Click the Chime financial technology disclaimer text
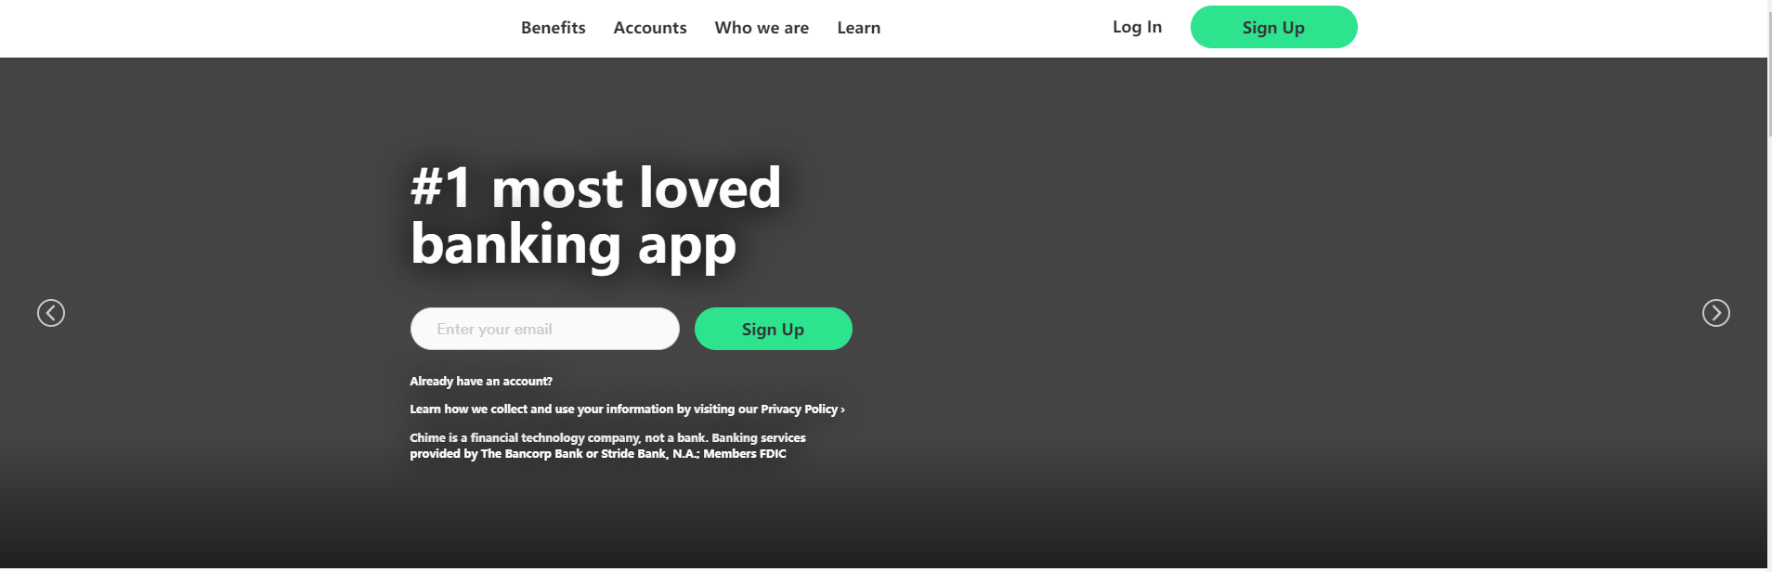1772x572 pixels. coord(607,446)
